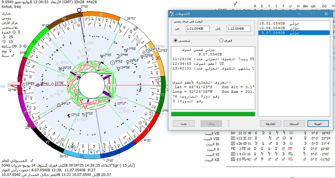Click the Sun glyph labeled 9°52'
The height and width of the screenshot is (178, 335).
[112, 63]
